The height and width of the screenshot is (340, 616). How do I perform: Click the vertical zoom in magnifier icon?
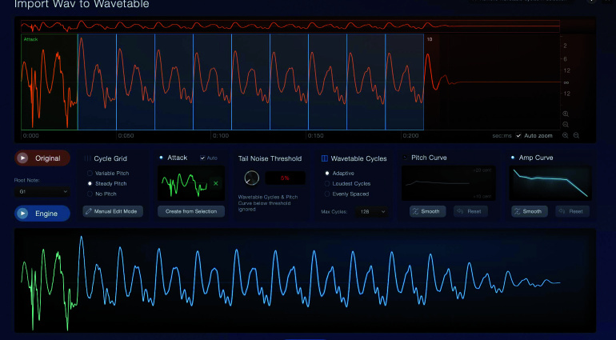point(566,114)
